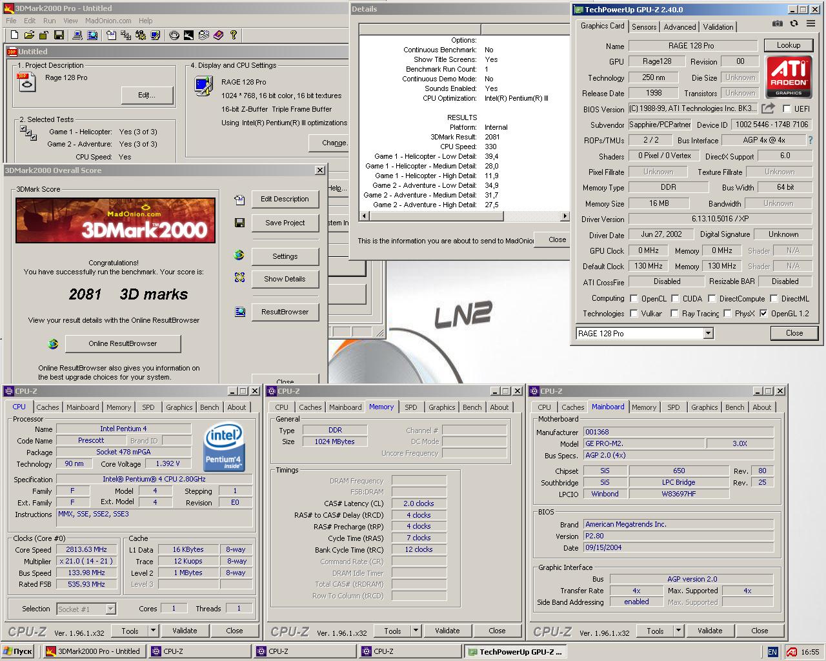This screenshot has height=661, width=826.
Task: Toggle the OpenGL 1.2 checkbox
Action: [x=763, y=314]
